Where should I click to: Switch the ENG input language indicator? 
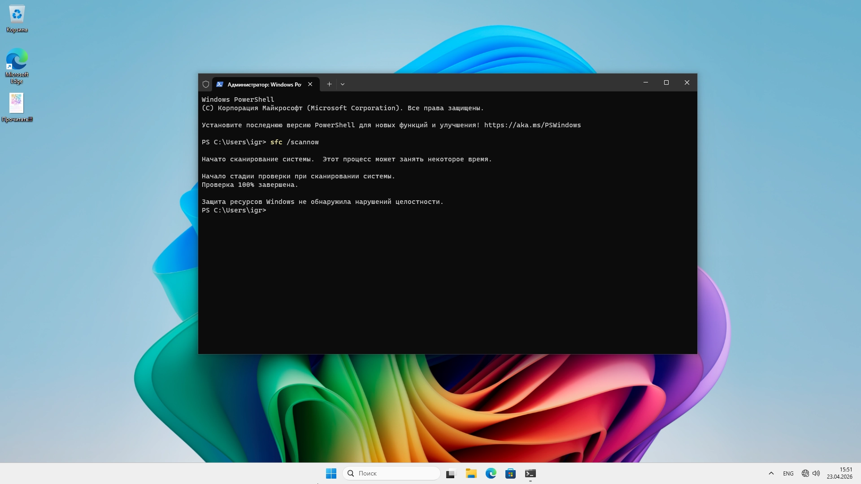tap(788, 473)
